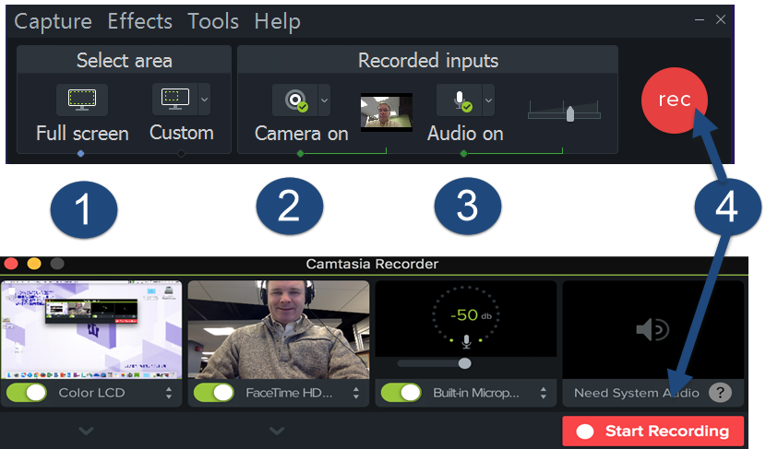Click the Full screen label
Viewport: 766px width, 449px height.
pyautogui.click(x=82, y=134)
